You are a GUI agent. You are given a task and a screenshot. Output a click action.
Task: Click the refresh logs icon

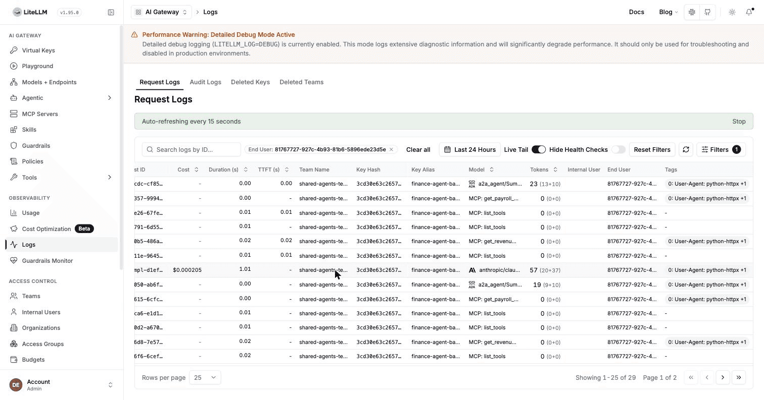(x=686, y=150)
